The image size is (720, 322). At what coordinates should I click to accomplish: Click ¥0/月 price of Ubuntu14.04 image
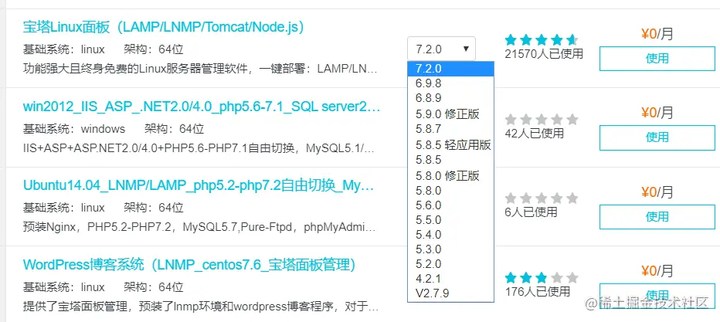657,192
